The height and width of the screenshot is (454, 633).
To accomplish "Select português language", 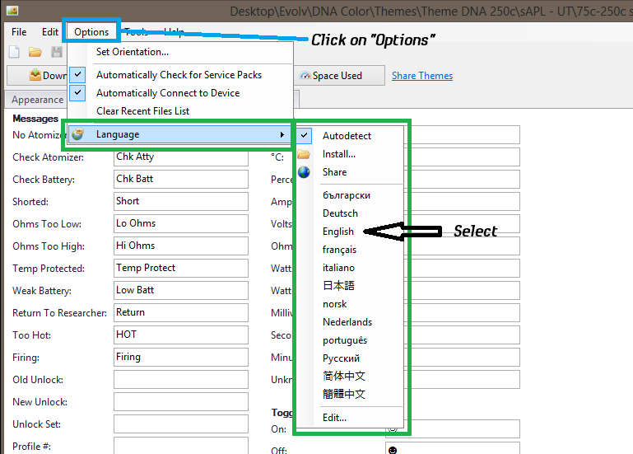I will coord(345,340).
